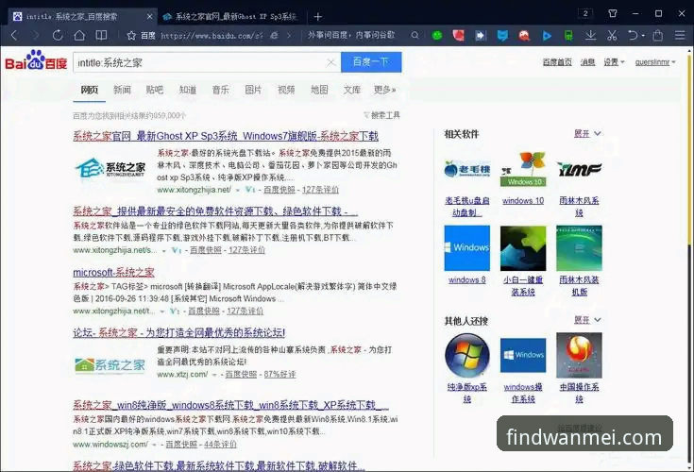Viewport: 694px width, 472px height.
Task: Click the browser address bar URL
Action: point(212,35)
